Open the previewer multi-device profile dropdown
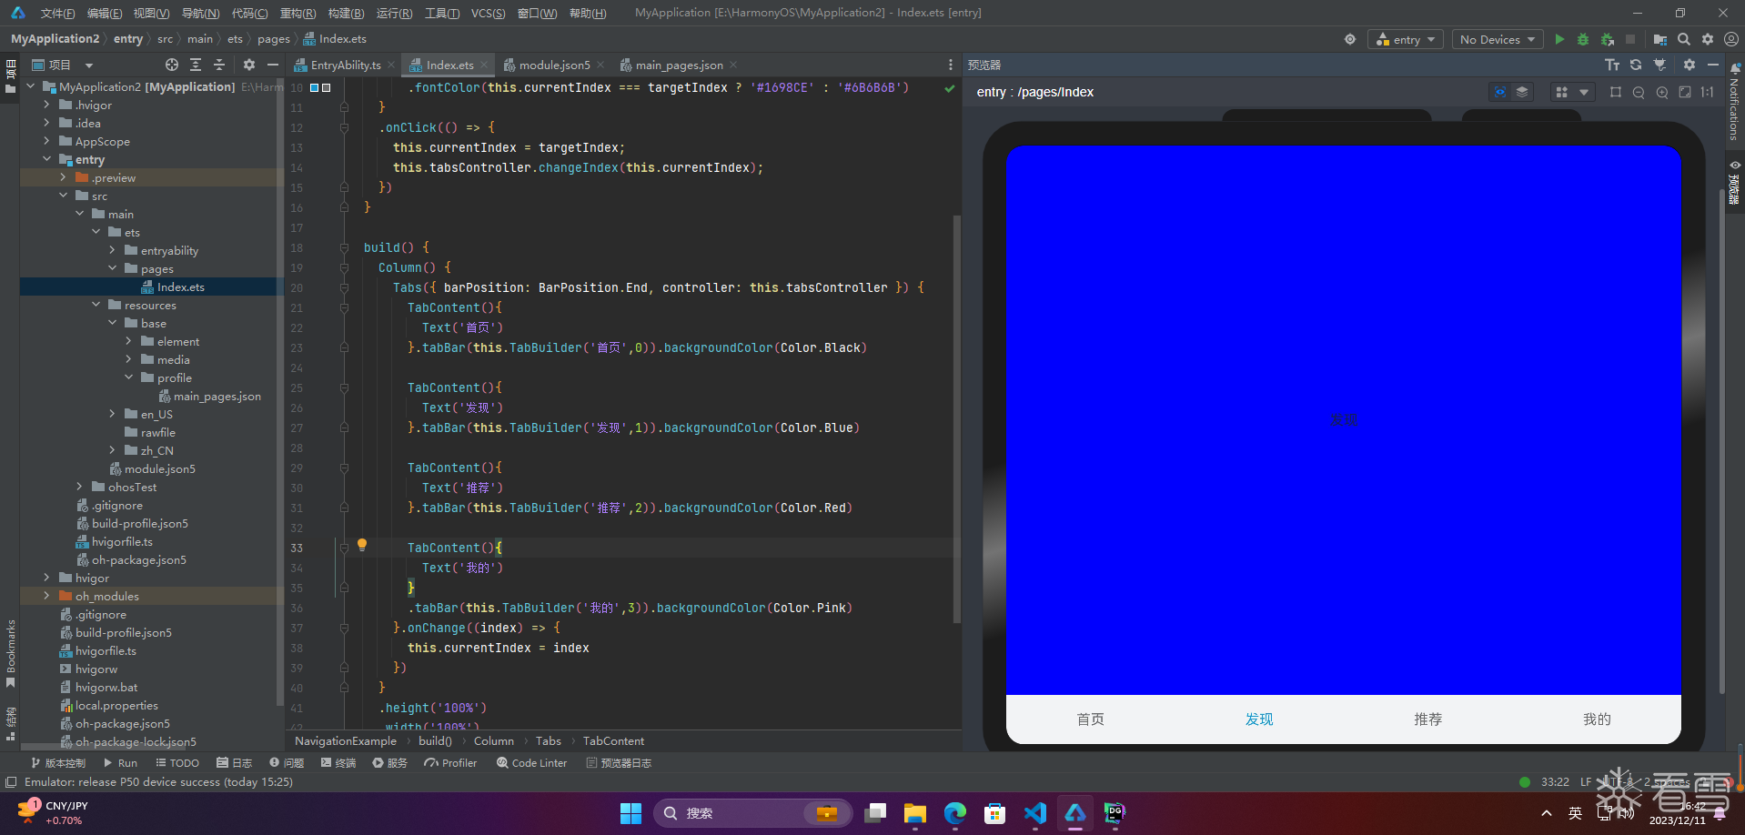This screenshot has height=835, width=1745. (x=1572, y=92)
